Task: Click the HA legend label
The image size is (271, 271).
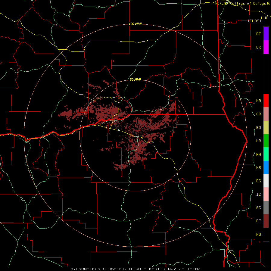Action: coord(258,101)
